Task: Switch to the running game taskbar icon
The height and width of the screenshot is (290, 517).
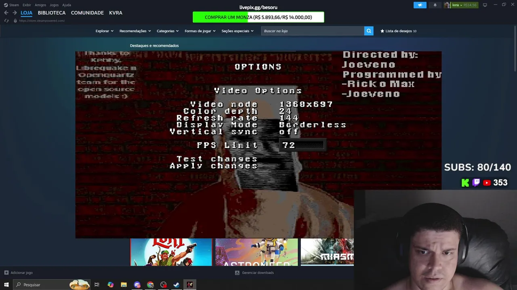Action: [190, 285]
